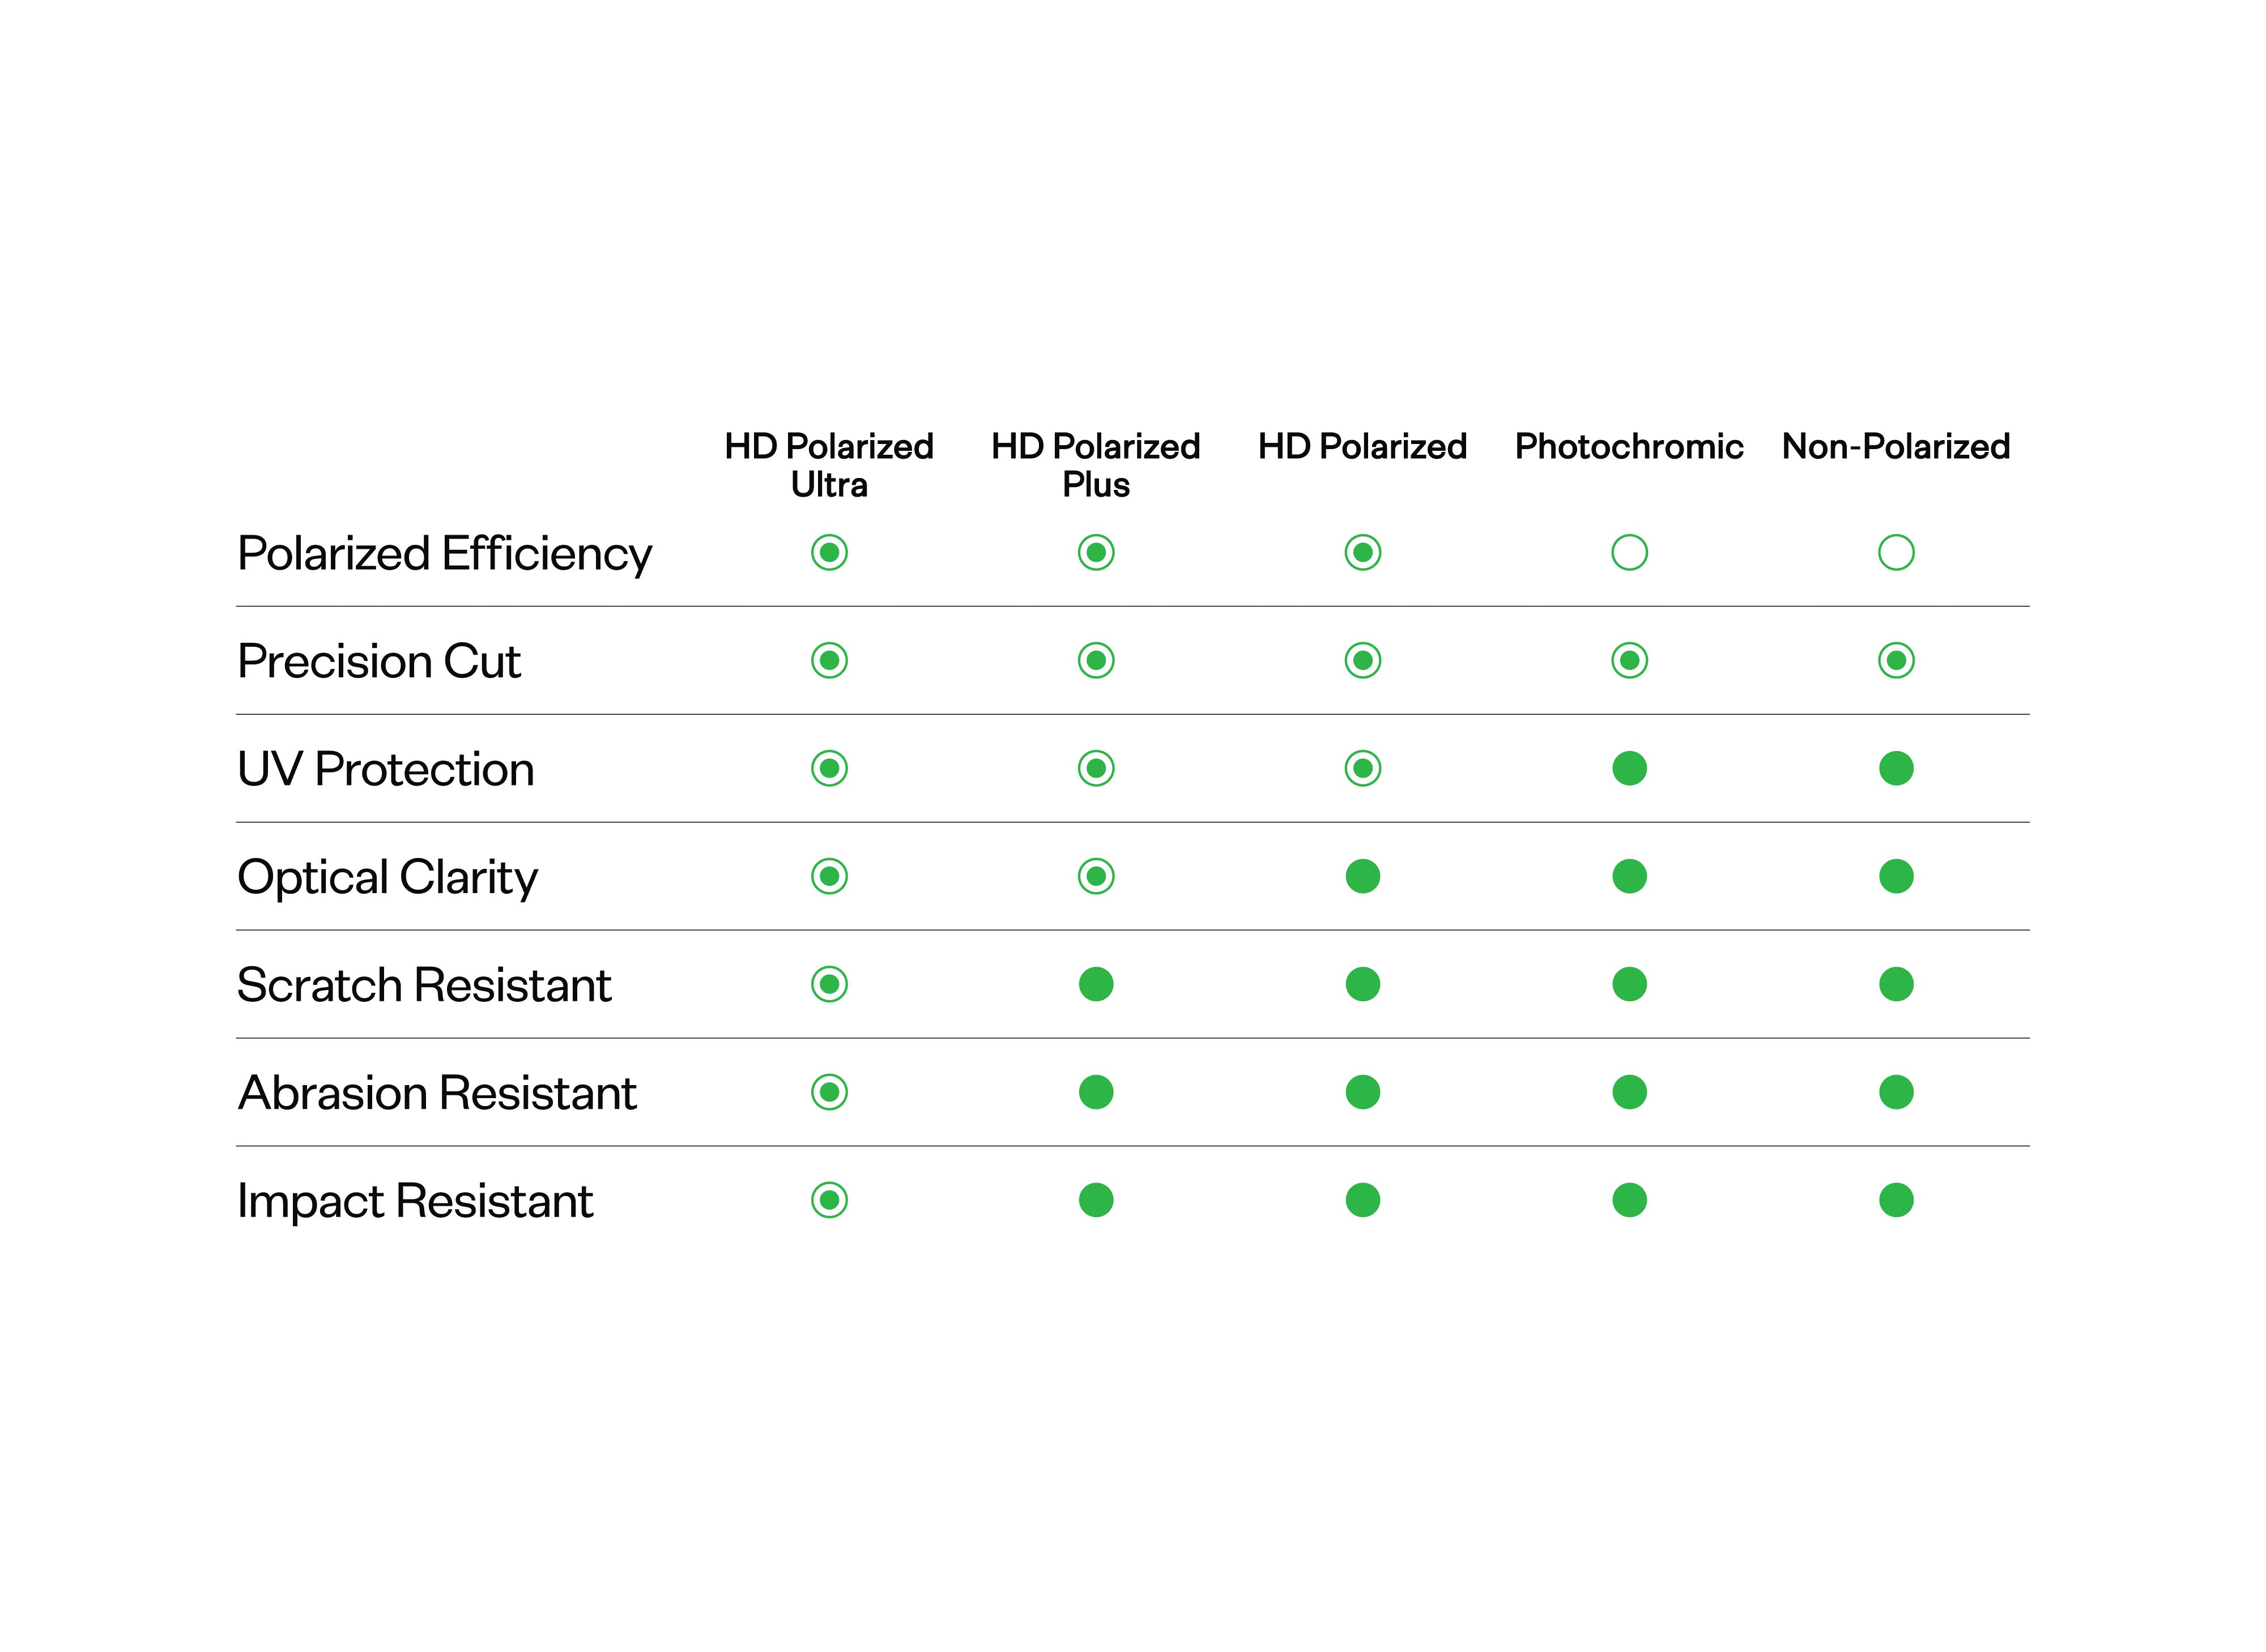Click UV Protection solid dot under Non-Polarized
Screen dimensions: 2266x1652
click(x=1896, y=768)
